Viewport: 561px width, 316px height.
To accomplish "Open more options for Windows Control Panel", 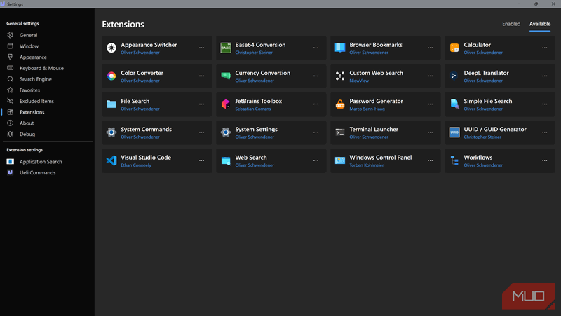I will coord(430,160).
